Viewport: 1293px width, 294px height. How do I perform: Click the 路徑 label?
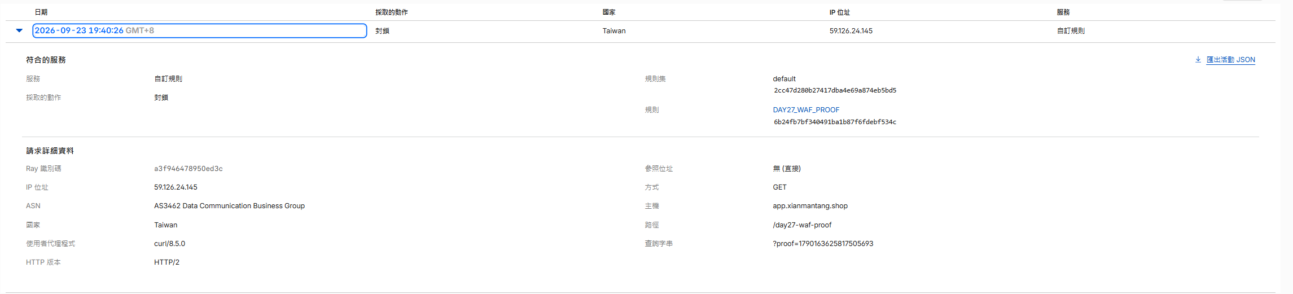coord(652,225)
